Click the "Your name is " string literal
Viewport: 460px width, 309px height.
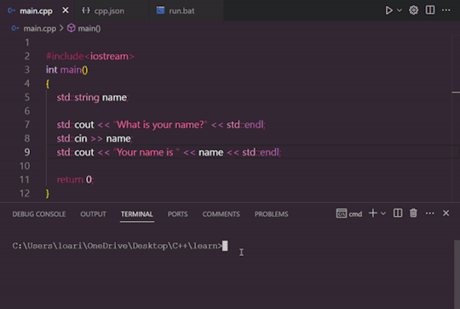[x=147, y=152]
